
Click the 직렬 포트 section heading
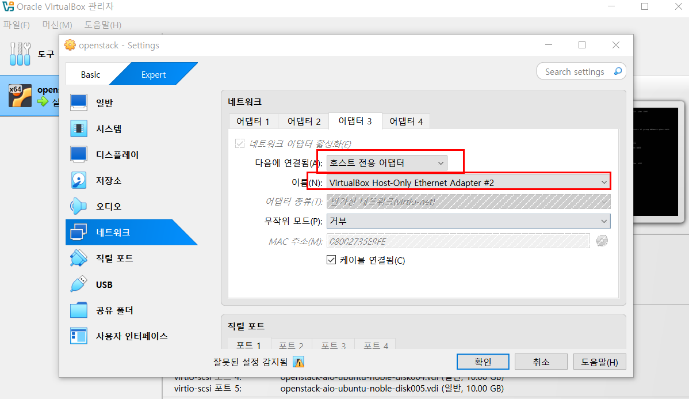[x=246, y=326]
